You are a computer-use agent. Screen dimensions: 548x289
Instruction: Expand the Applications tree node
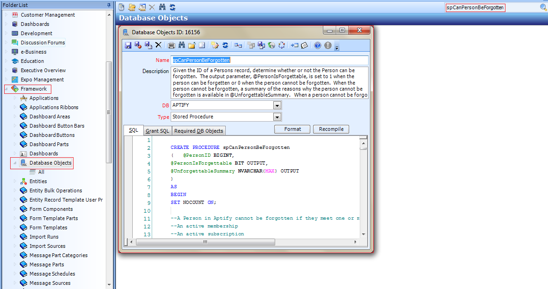(15, 98)
